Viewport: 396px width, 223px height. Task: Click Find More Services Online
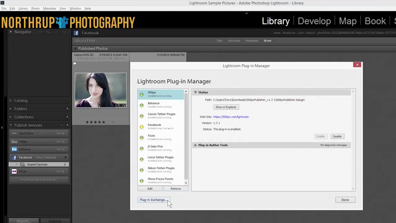coord(39,180)
